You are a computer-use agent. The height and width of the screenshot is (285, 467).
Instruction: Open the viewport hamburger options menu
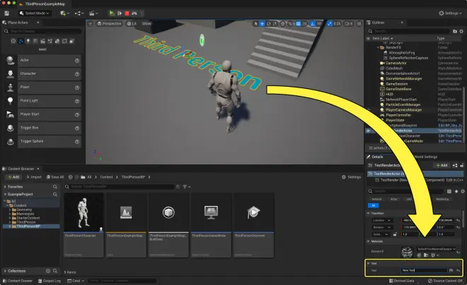point(91,24)
